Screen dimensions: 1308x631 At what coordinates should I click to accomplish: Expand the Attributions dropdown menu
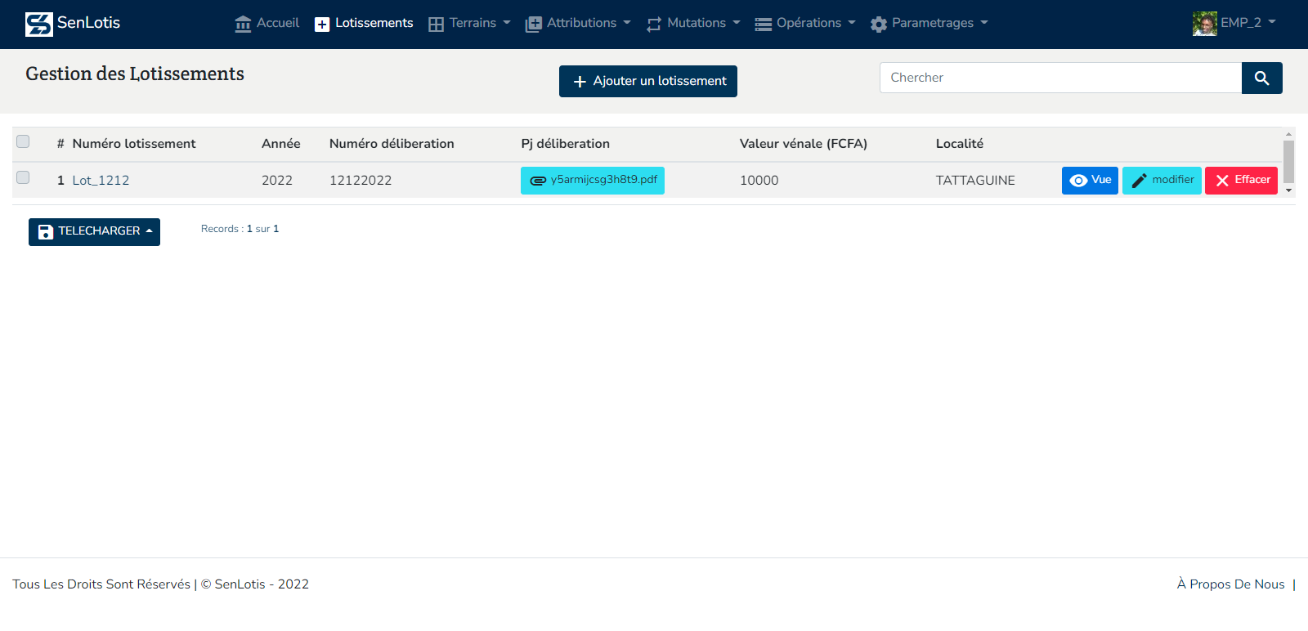point(578,24)
